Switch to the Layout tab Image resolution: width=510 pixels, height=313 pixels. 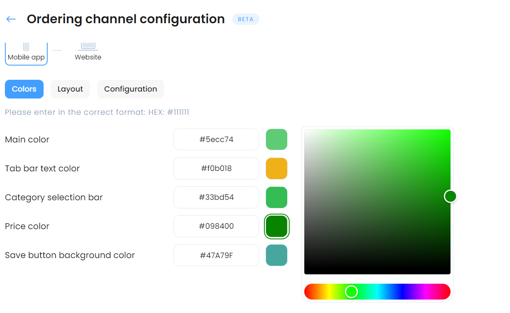(x=70, y=89)
